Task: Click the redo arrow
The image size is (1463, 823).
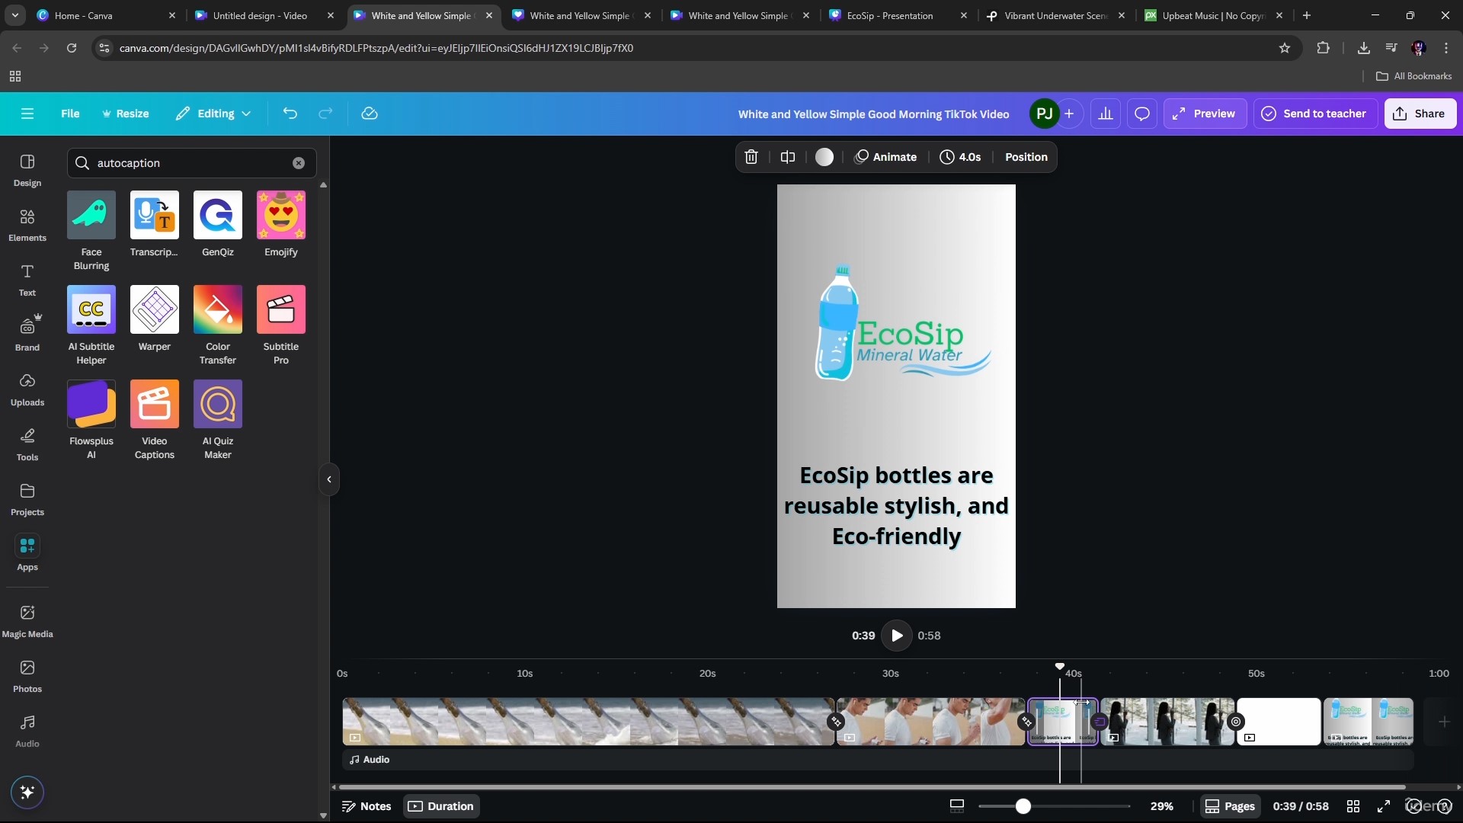Action: click(x=325, y=114)
